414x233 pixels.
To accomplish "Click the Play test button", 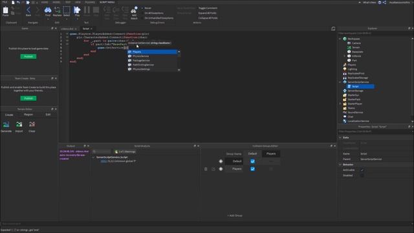I will (x=77, y=10).
